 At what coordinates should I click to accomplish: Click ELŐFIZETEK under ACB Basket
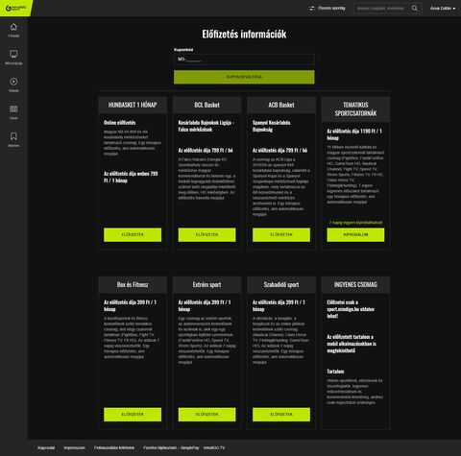pos(281,235)
